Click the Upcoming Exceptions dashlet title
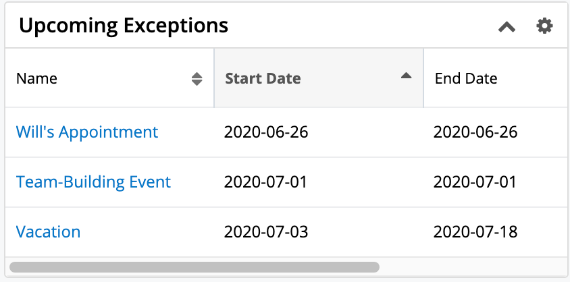This screenshot has width=570, height=282. pyautogui.click(x=124, y=26)
